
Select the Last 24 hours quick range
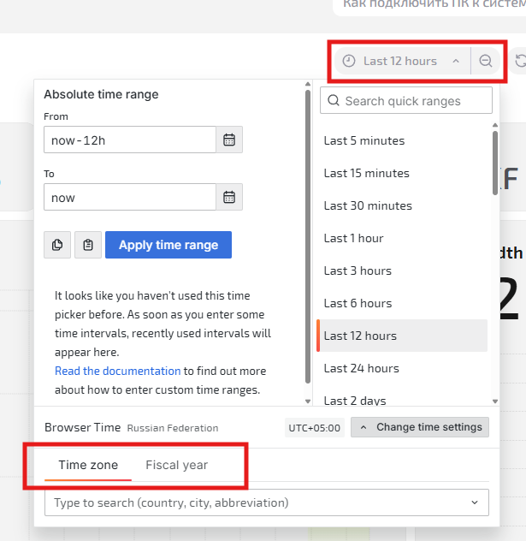[x=361, y=368]
